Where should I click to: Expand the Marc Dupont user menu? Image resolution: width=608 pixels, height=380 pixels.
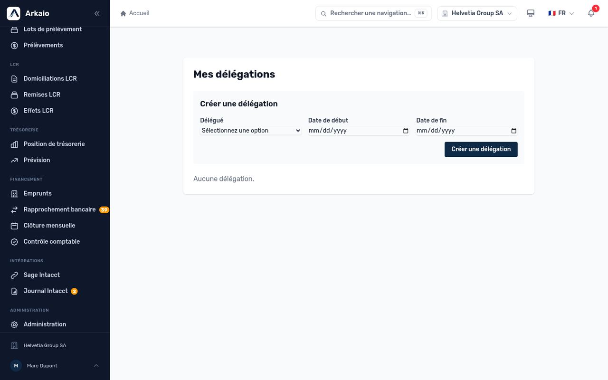pos(55,366)
